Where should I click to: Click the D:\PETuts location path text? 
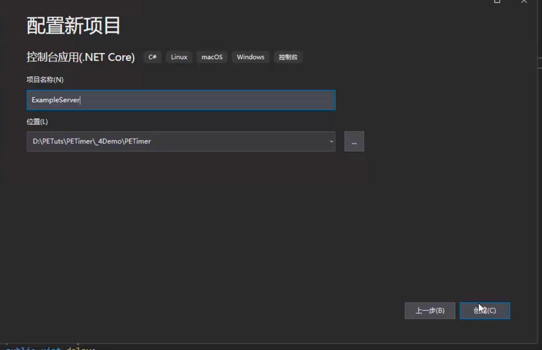(92, 141)
